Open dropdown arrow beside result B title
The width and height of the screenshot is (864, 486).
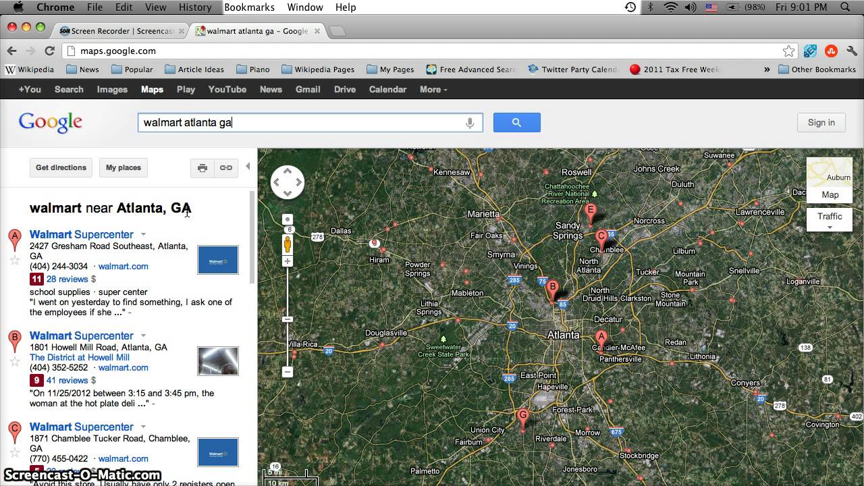[143, 336]
